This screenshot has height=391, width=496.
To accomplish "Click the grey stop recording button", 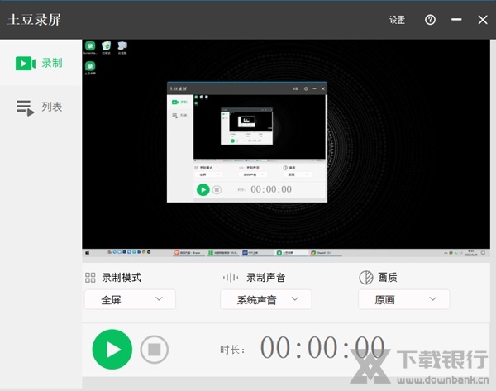I will click(x=155, y=350).
